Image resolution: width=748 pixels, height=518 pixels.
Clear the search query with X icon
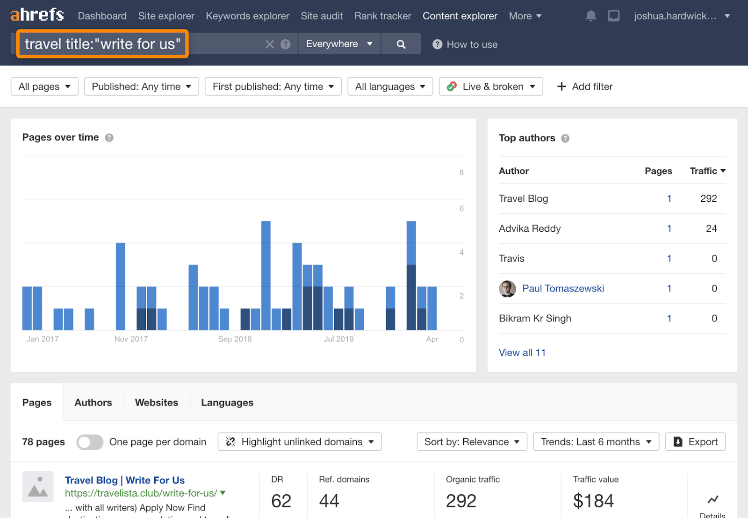(270, 44)
